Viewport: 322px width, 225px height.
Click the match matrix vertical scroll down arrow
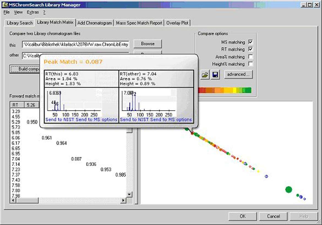129,194
